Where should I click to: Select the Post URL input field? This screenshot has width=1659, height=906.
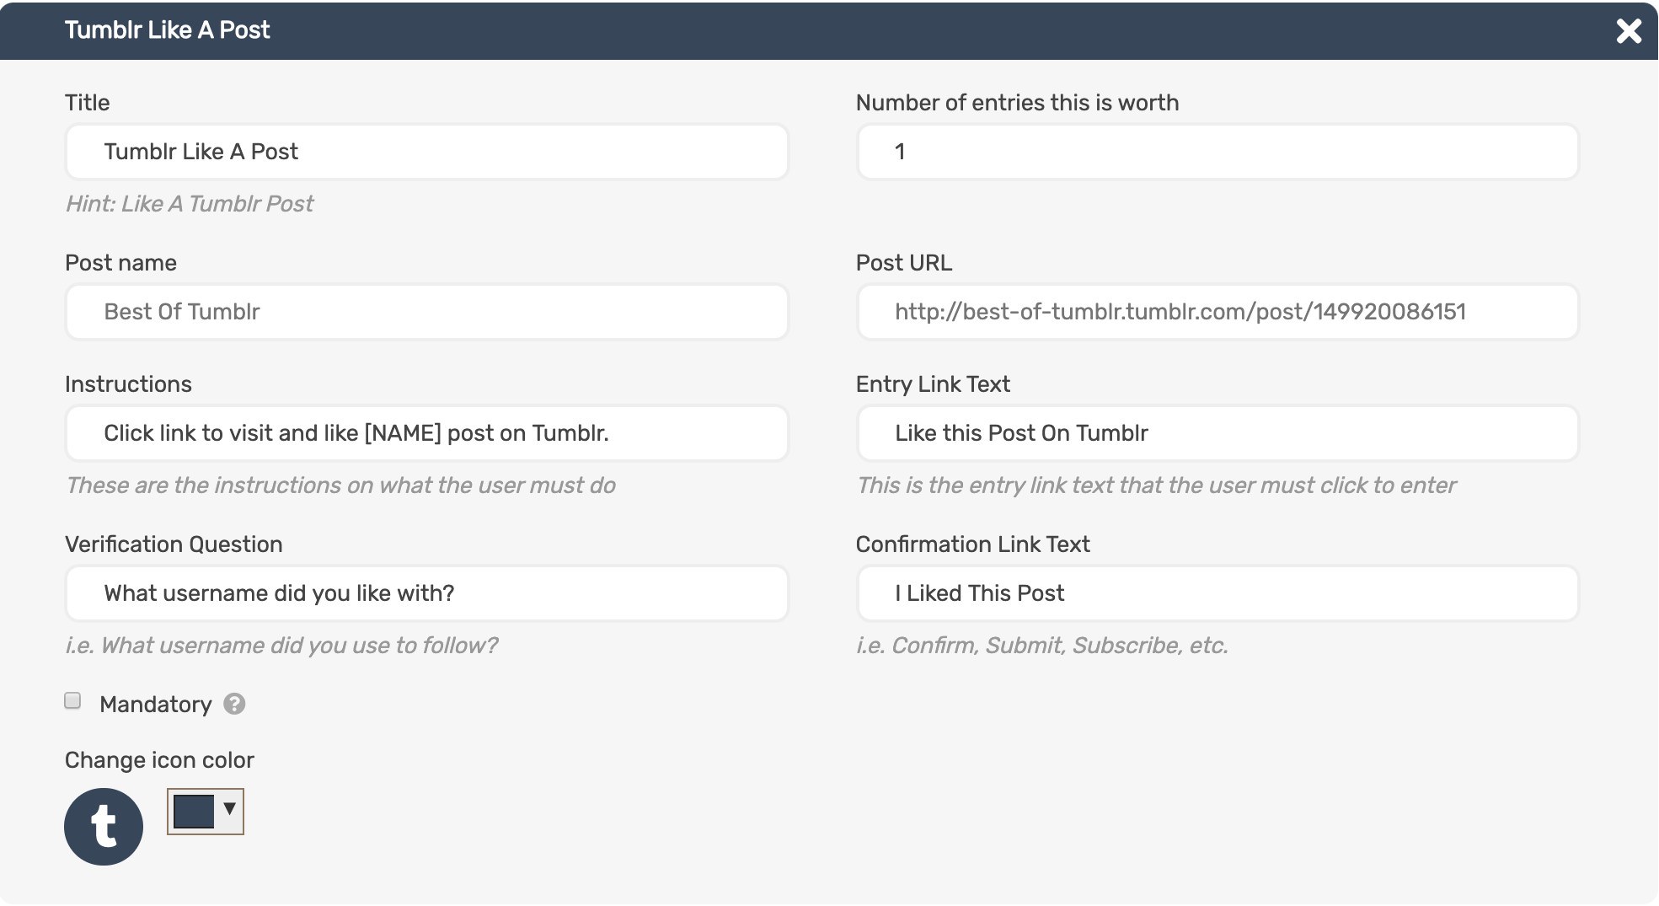click(1216, 312)
